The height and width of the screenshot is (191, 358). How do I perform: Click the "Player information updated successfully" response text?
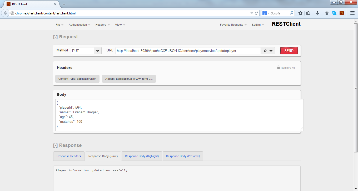pyautogui.click(x=92, y=170)
